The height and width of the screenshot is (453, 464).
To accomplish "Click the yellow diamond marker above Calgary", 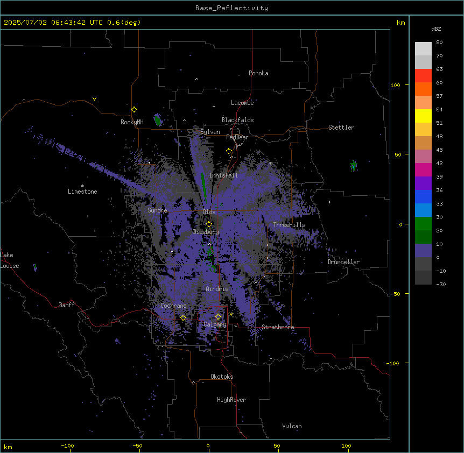I will point(218,317).
